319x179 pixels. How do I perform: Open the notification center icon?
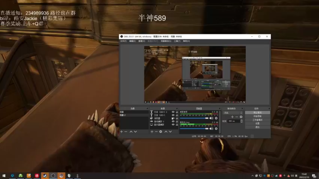pyautogui.click(x=314, y=176)
